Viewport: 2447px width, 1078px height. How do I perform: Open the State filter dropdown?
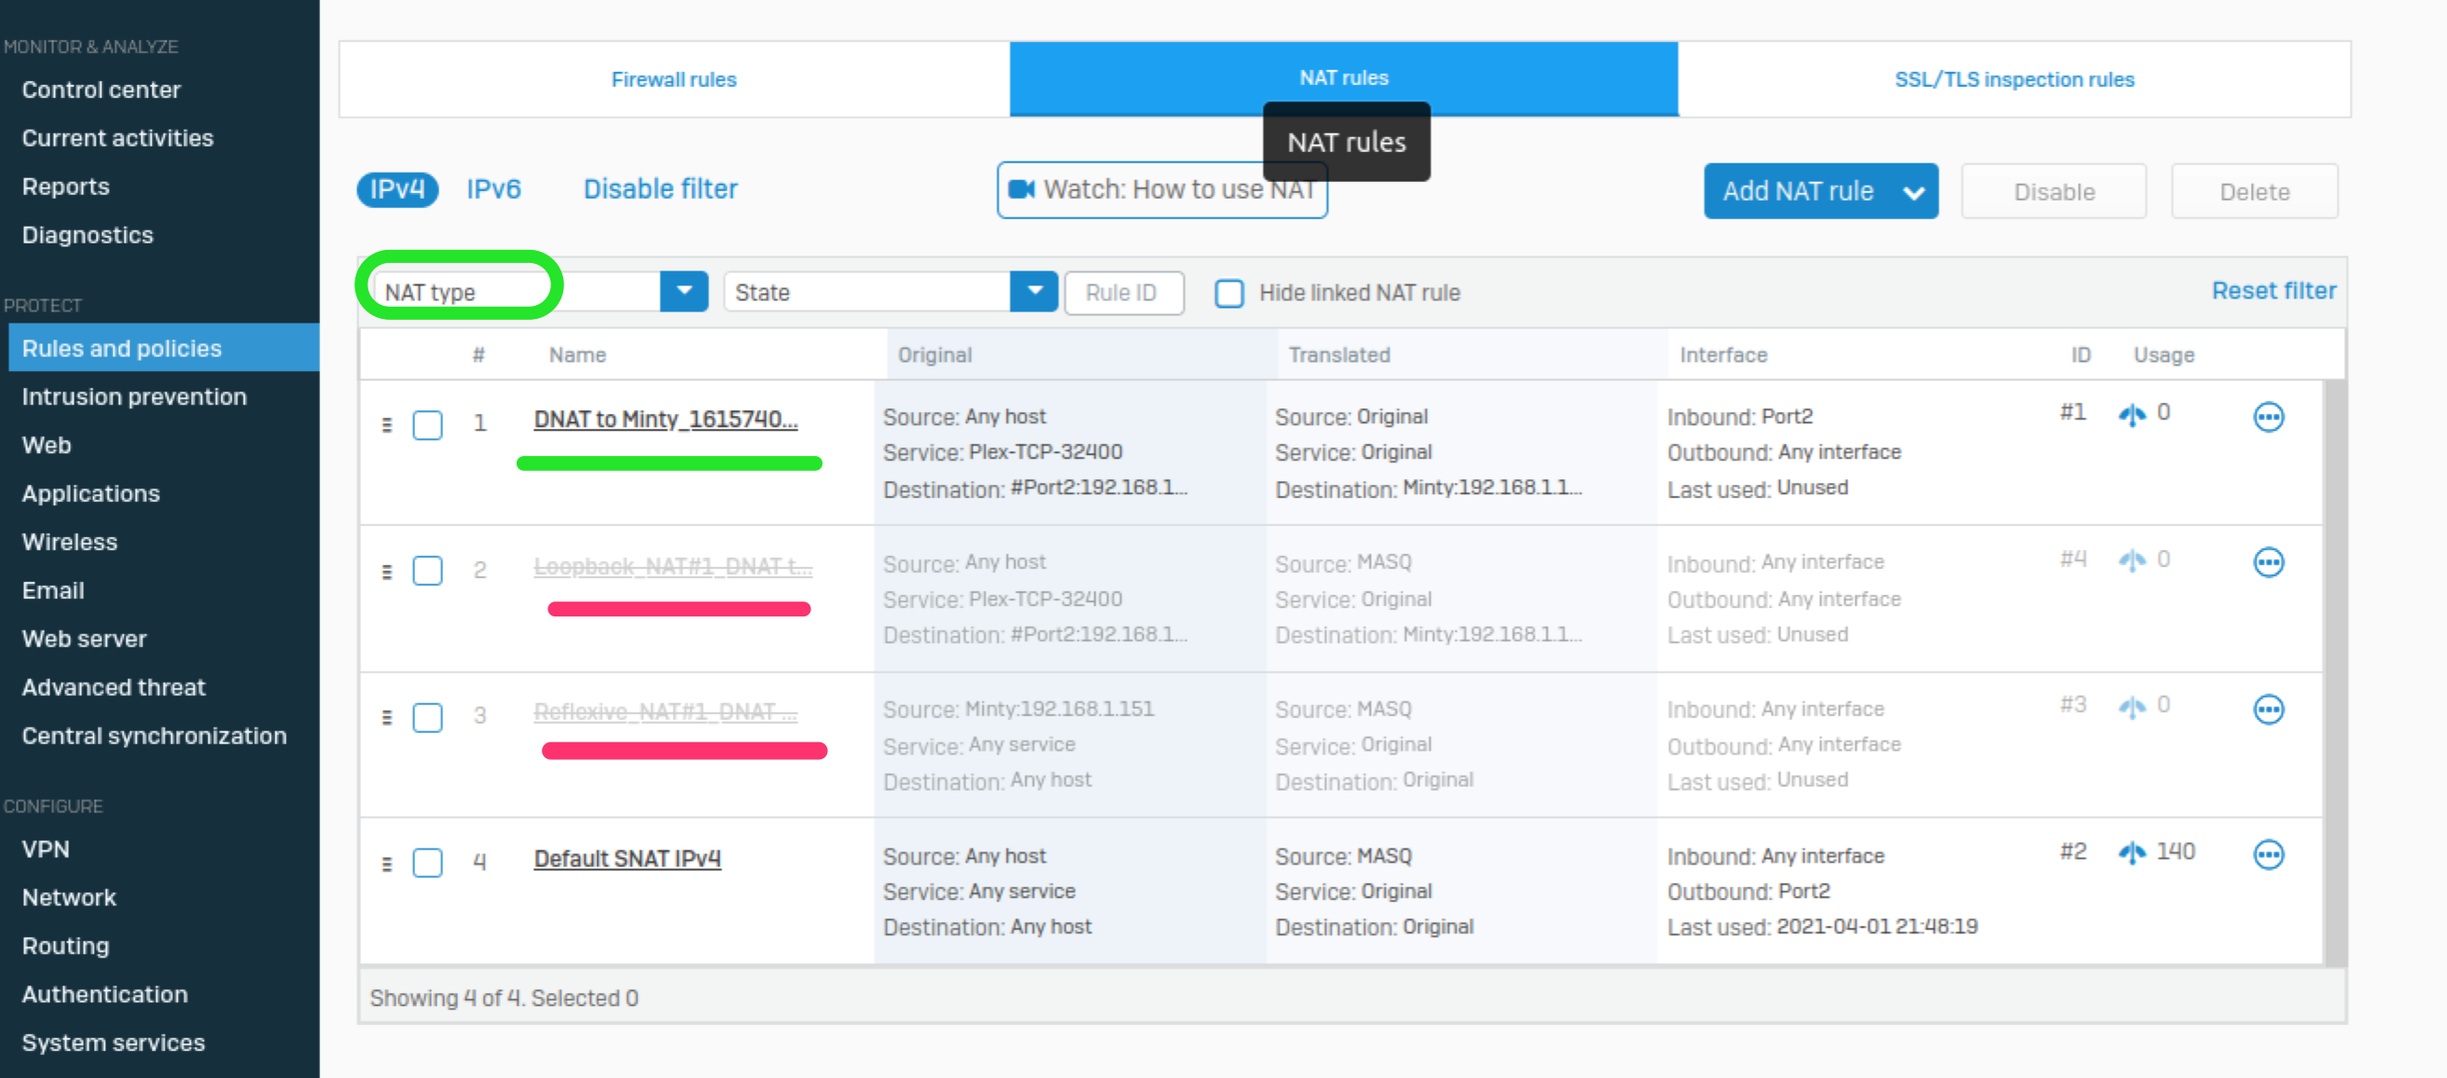1033,292
